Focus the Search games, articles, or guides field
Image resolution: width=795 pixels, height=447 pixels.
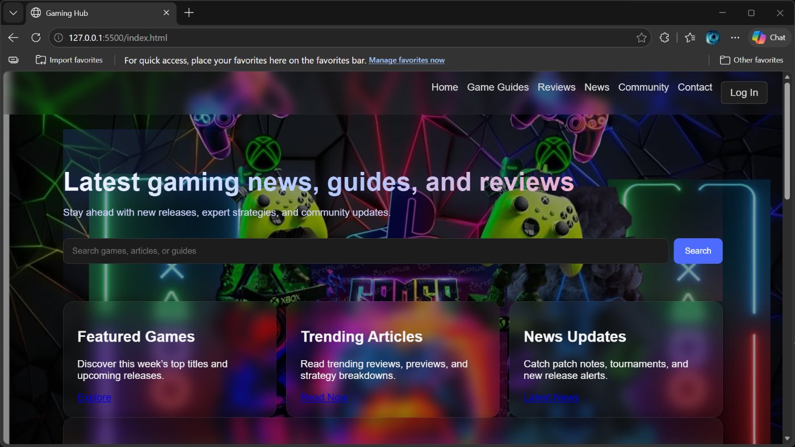pos(366,251)
